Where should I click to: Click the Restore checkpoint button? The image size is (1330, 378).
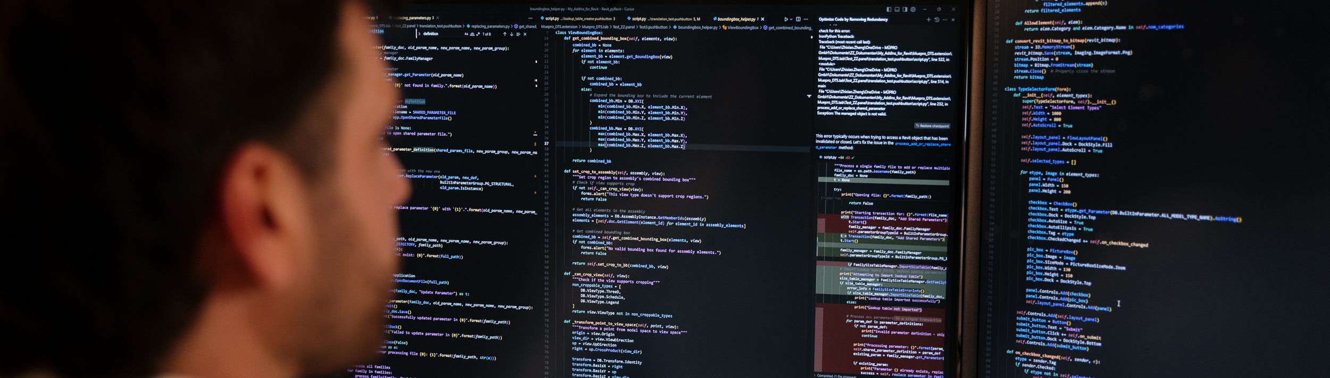pyautogui.click(x=932, y=126)
